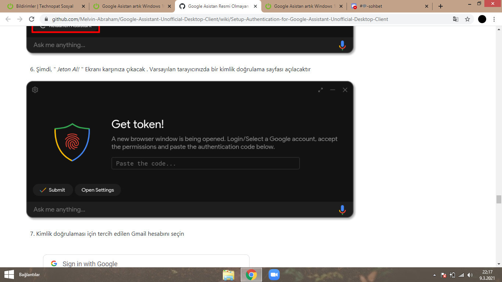Launch Zoom from the taskbar
The width and height of the screenshot is (502, 282).
pyautogui.click(x=274, y=275)
